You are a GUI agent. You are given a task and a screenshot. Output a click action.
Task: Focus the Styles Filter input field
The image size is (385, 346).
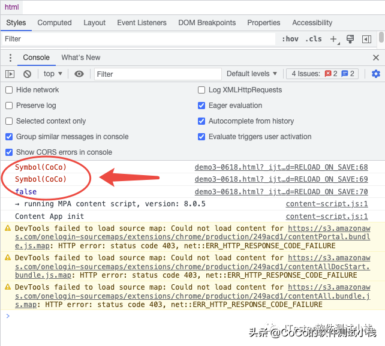[x=139, y=39]
